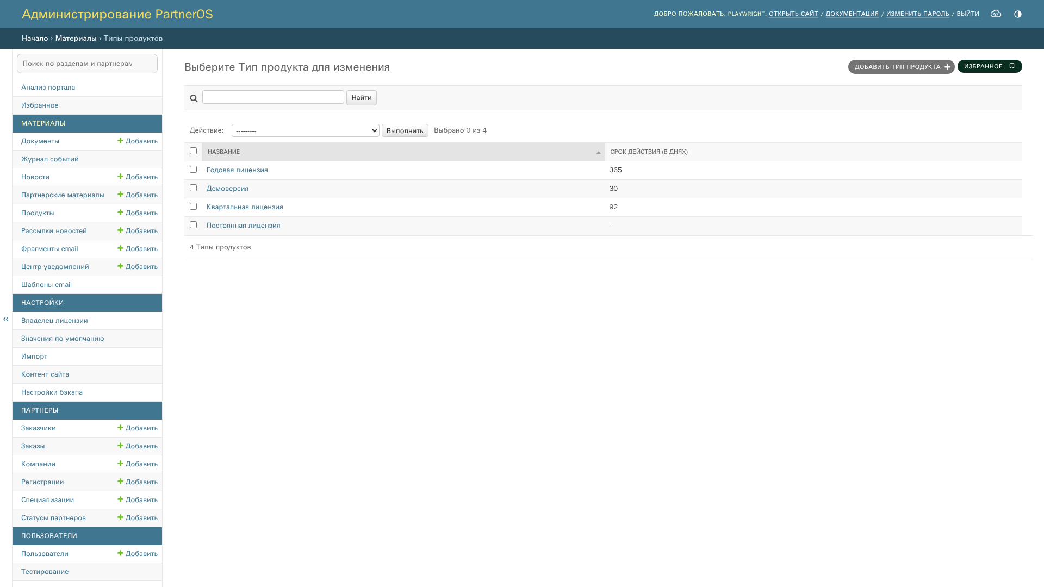1044x587 pixels.
Task: Click the Найти search button
Action: (x=361, y=98)
